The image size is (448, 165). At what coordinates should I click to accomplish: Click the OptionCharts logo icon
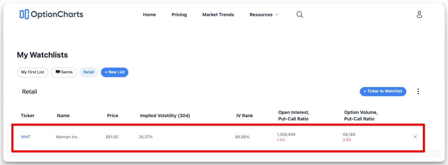[24, 14]
